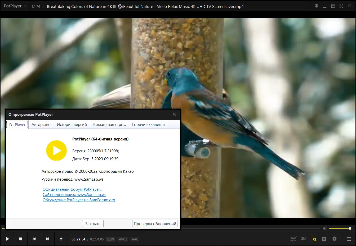Click the S/W decoder indicator
This screenshot has height=246, width=356.
pyautogui.click(x=110, y=239)
